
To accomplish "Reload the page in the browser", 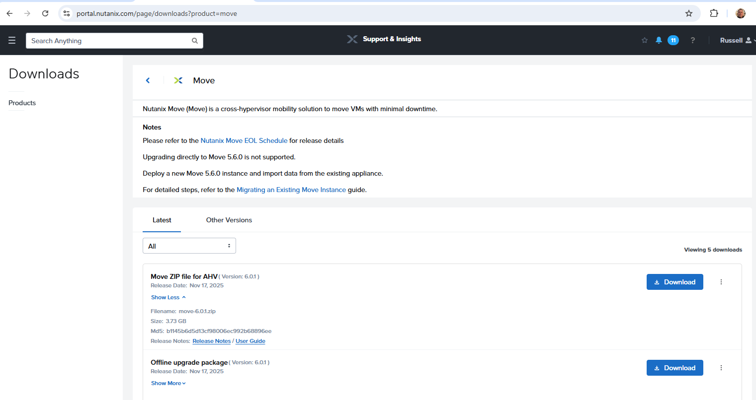I will point(45,13).
